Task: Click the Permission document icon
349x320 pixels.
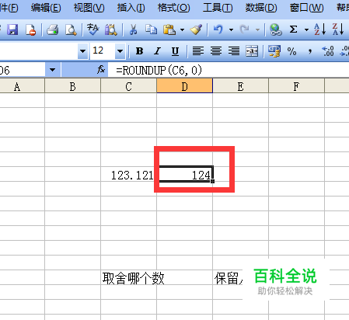Action: [x=30, y=30]
